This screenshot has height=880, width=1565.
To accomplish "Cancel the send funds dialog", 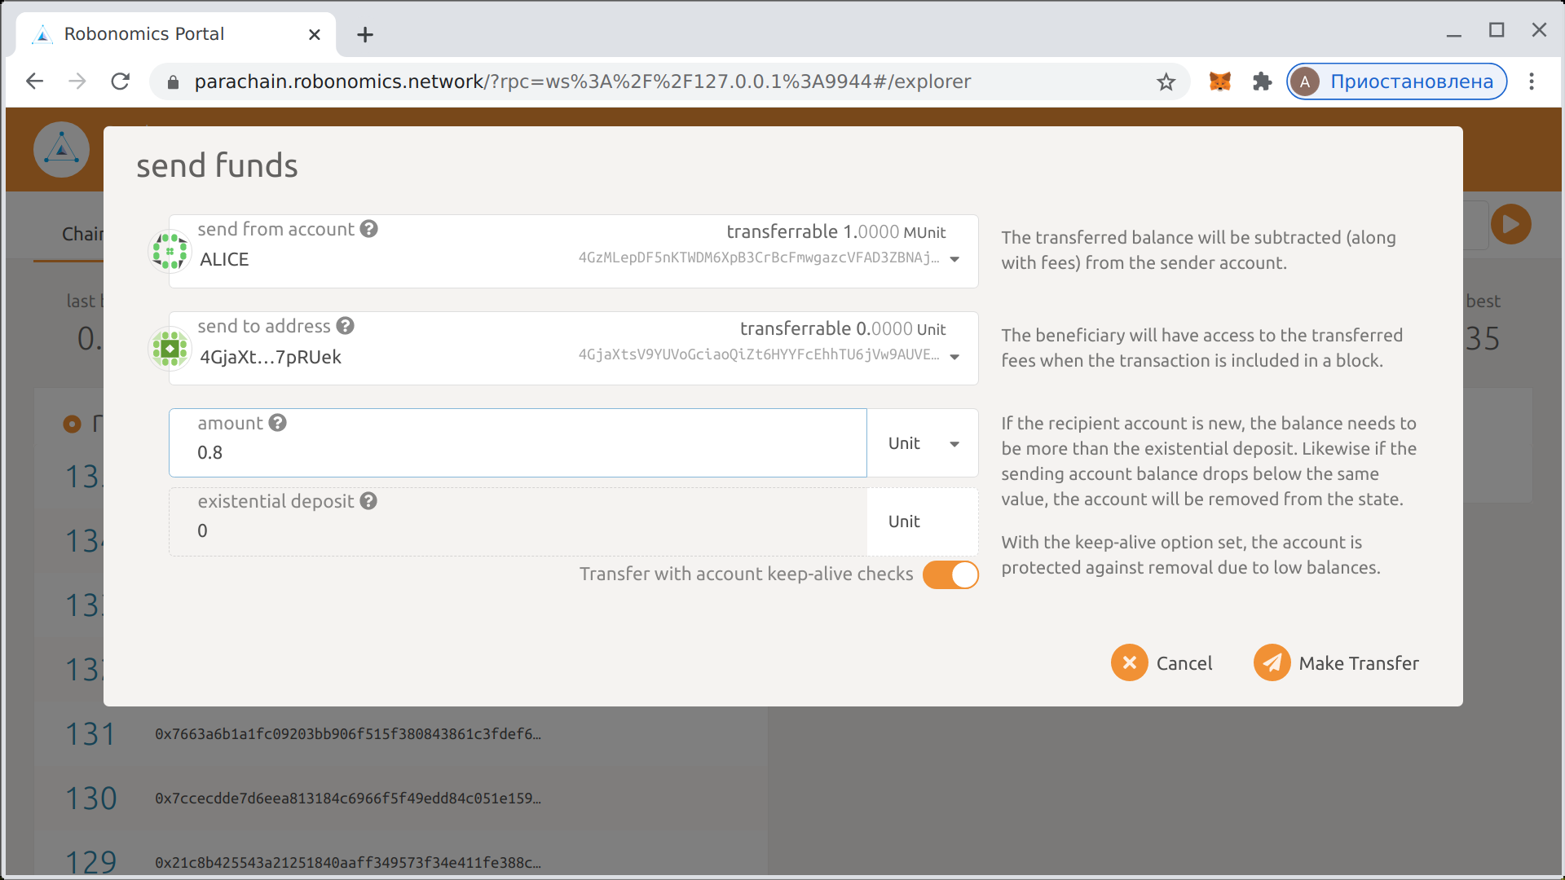I will coord(1162,663).
